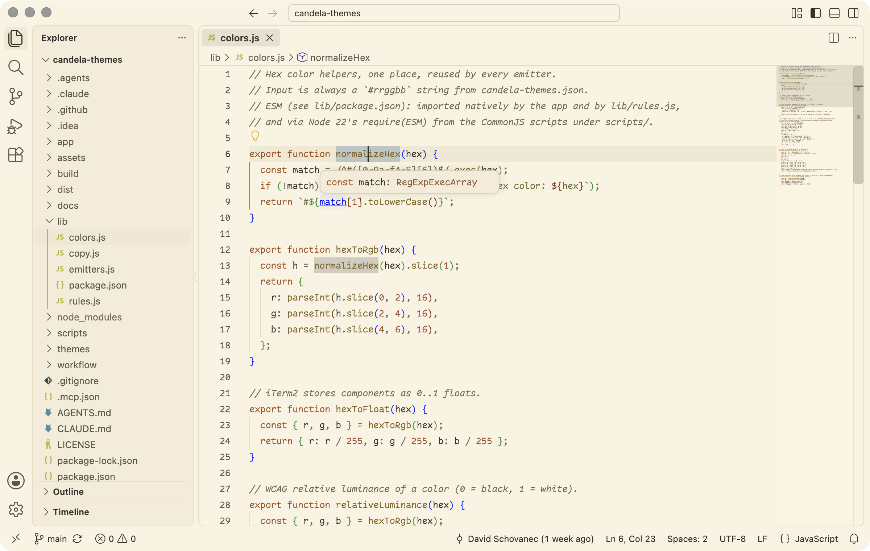This screenshot has height=551, width=870.
Task: Change encoding via UTF-8
Action: tap(733, 539)
